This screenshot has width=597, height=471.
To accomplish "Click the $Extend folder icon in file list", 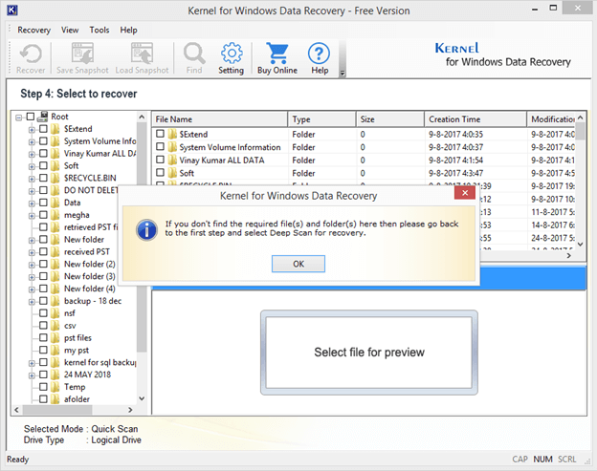I will click(172, 134).
